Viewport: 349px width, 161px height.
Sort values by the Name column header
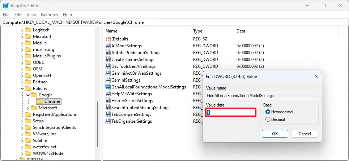pos(147,31)
